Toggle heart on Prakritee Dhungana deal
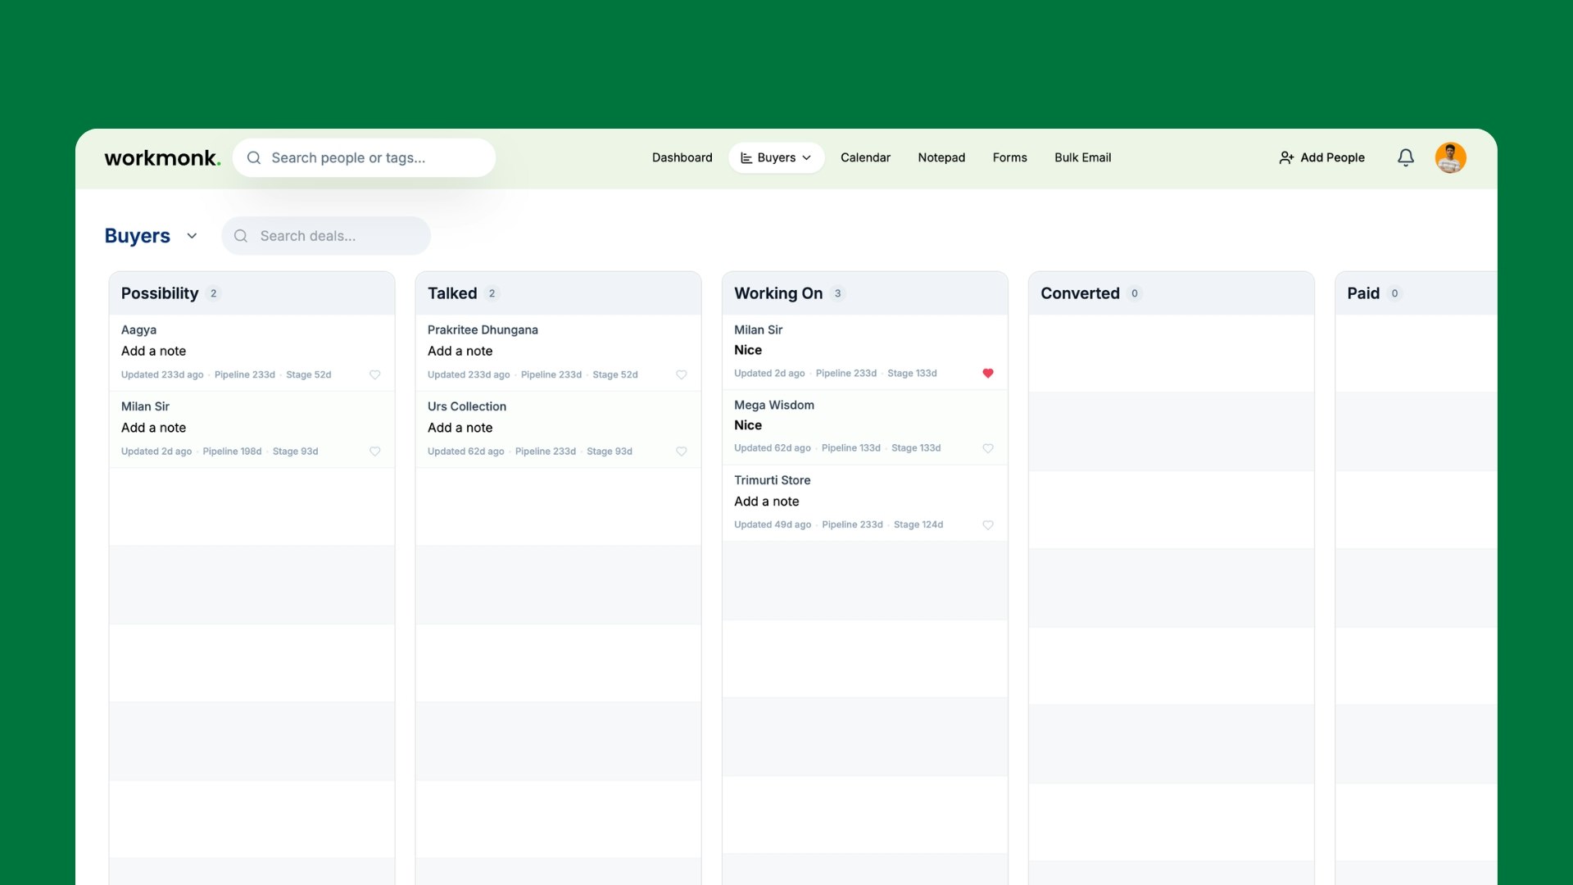Screen dimensions: 1573x885 coord(681,374)
